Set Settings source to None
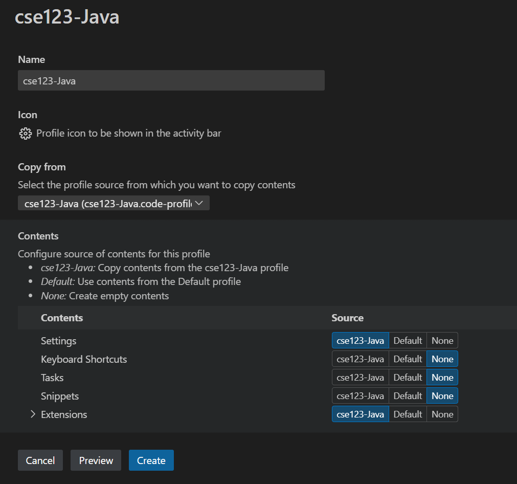Image resolution: width=517 pixels, height=484 pixels. [x=442, y=340]
